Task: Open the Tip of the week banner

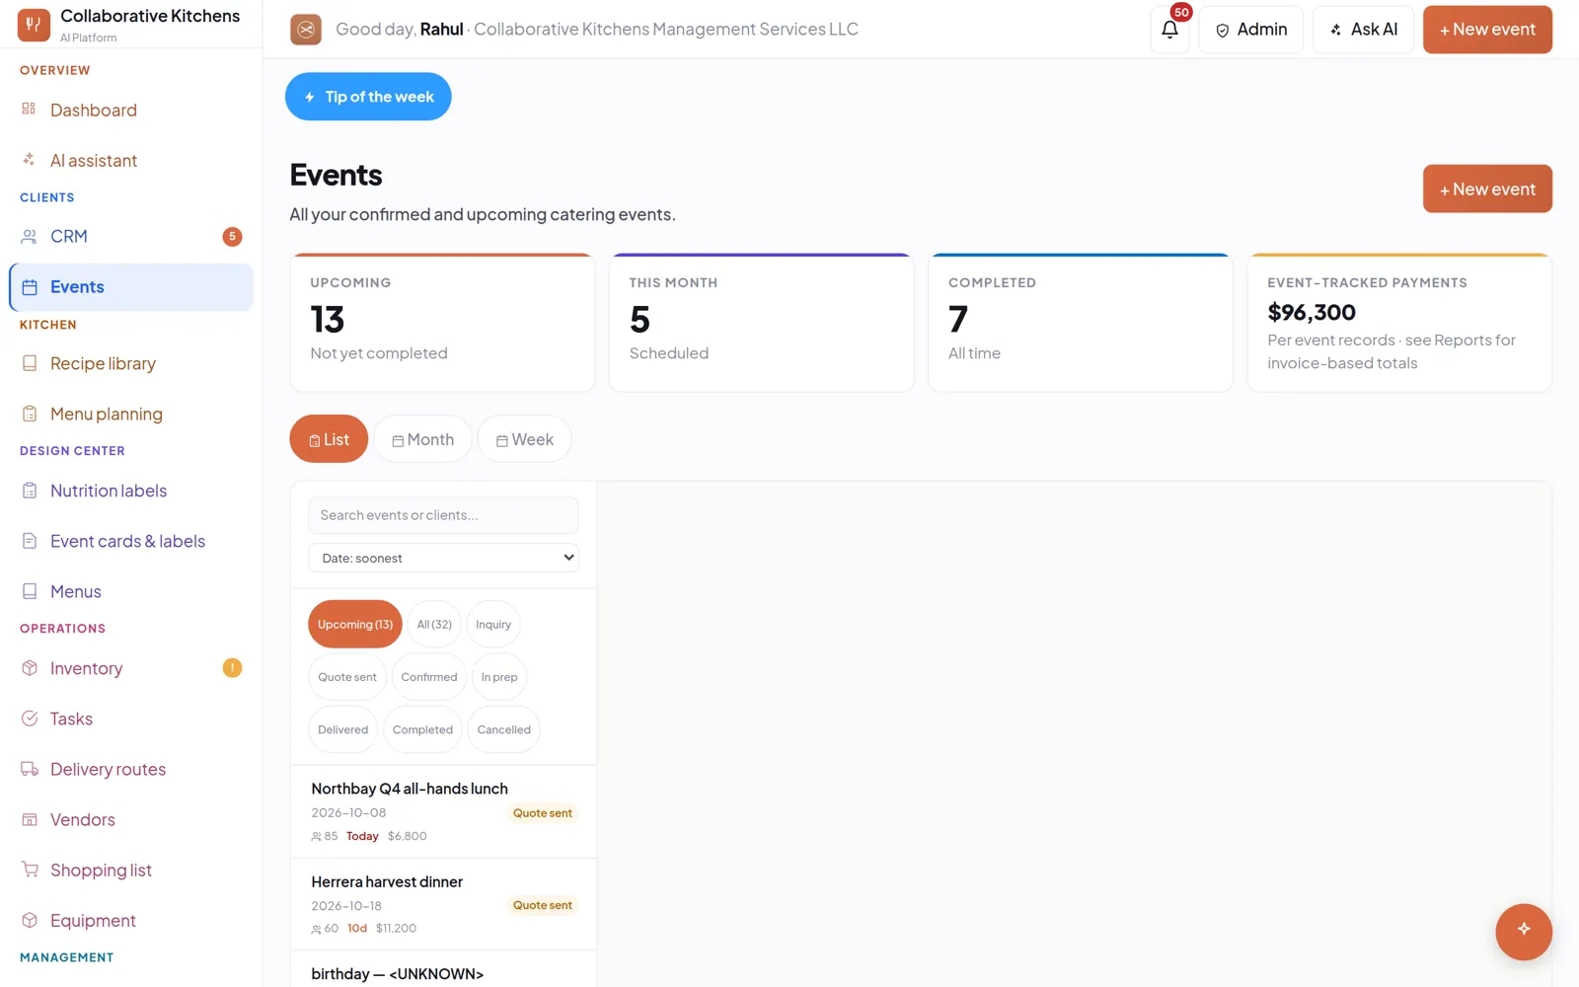Action: click(368, 97)
